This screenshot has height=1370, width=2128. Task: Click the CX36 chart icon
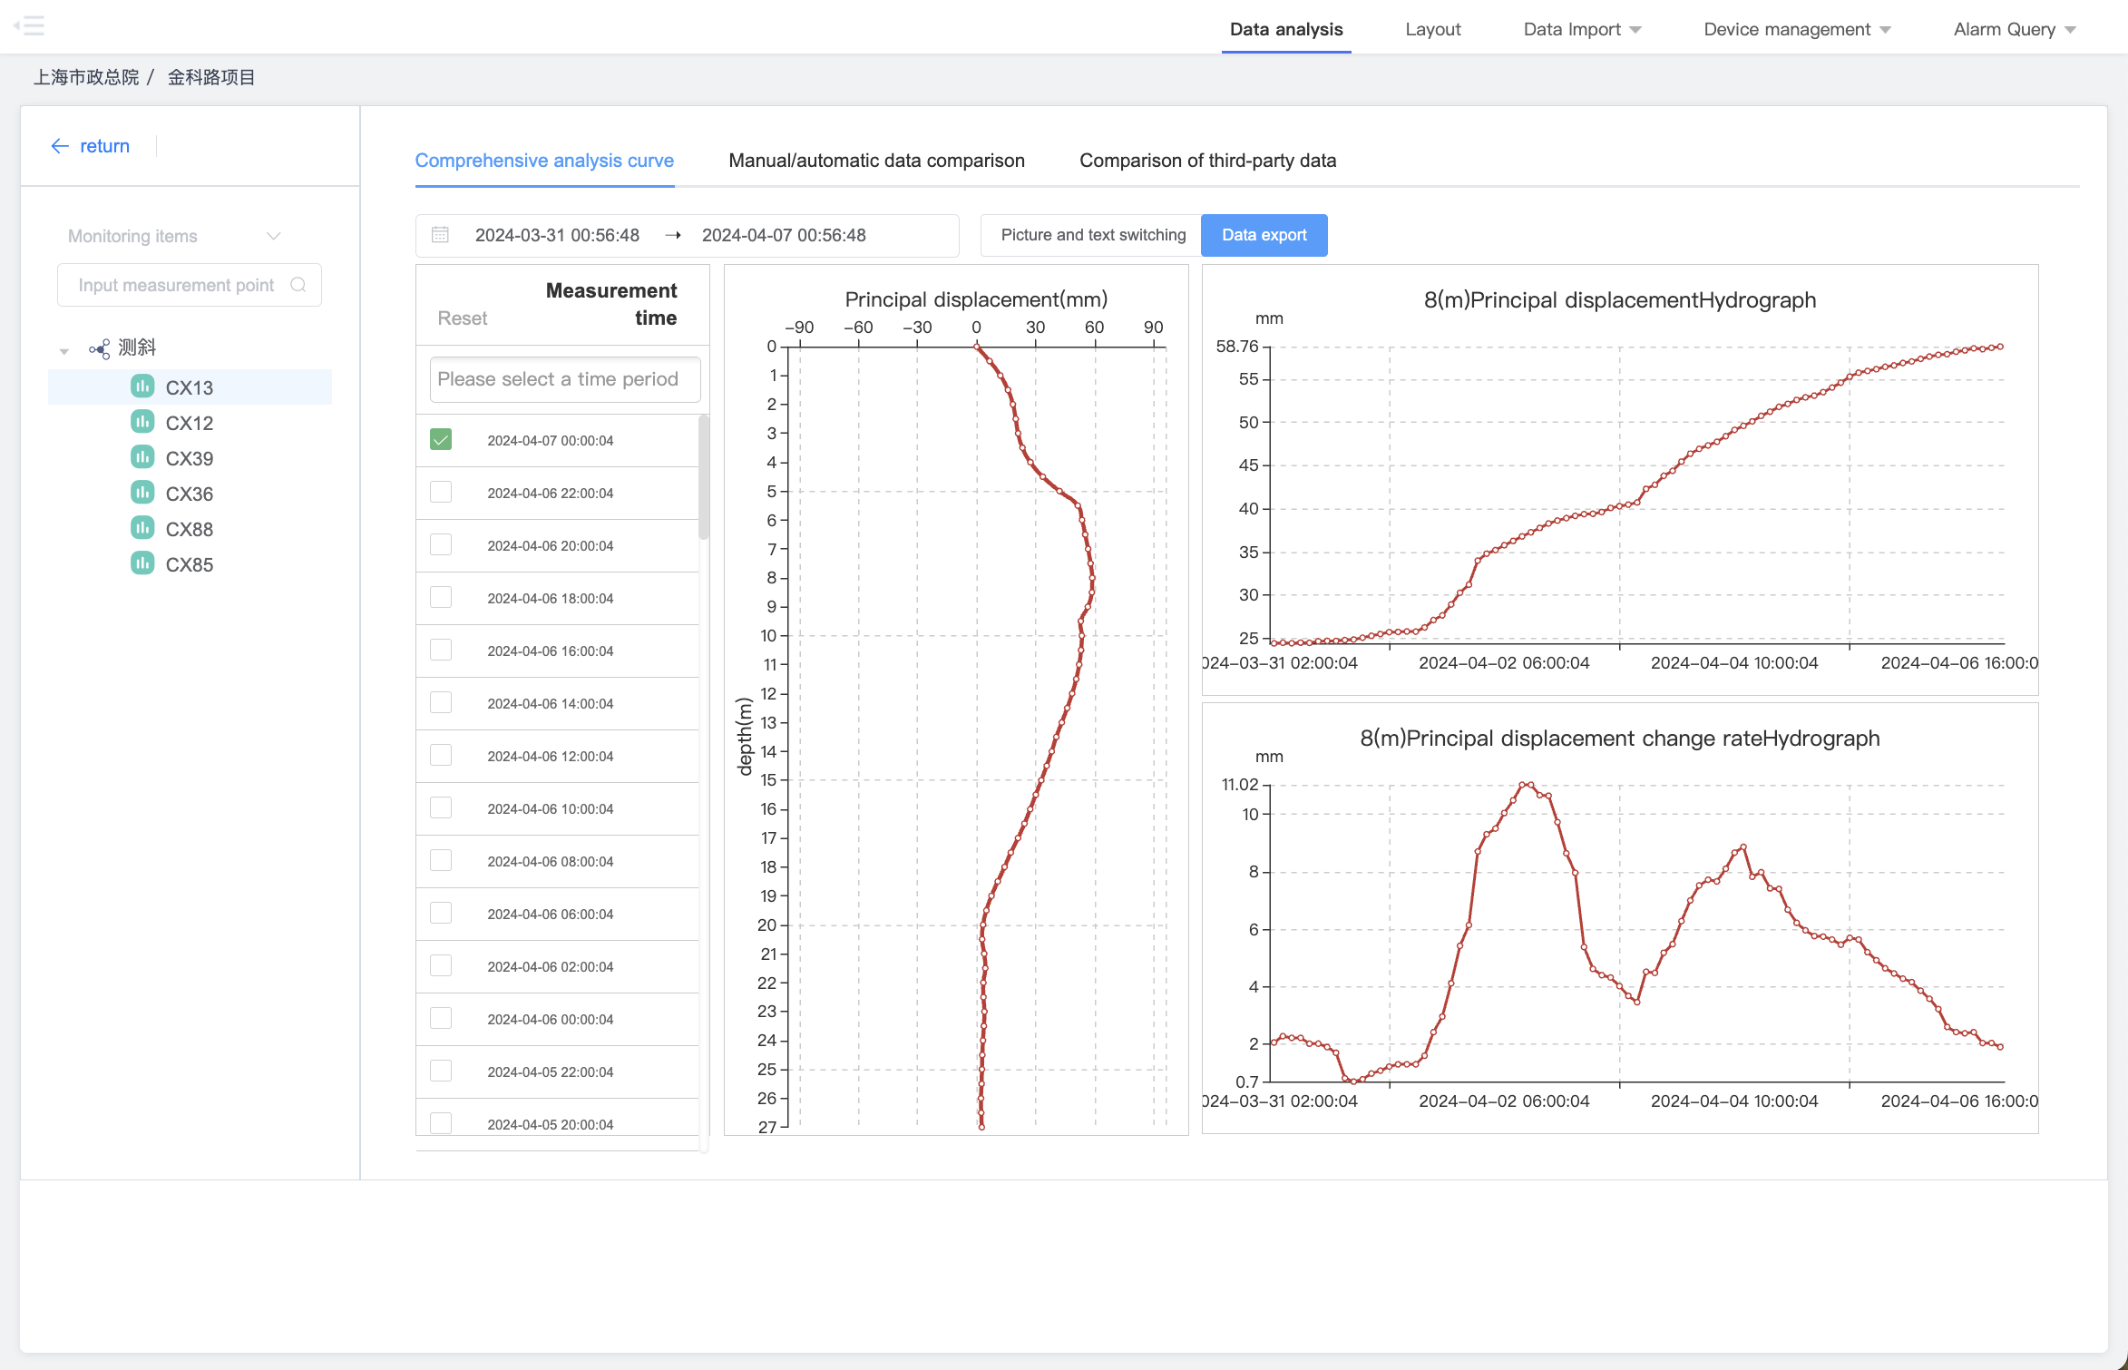coord(142,493)
